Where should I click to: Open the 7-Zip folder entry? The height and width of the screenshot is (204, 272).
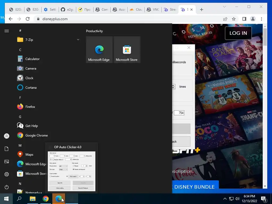48,40
